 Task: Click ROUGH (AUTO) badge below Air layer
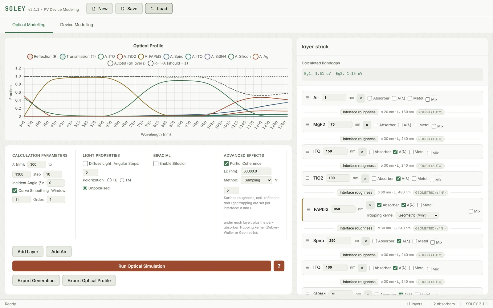pyautogui.click(x=430, y=112)
